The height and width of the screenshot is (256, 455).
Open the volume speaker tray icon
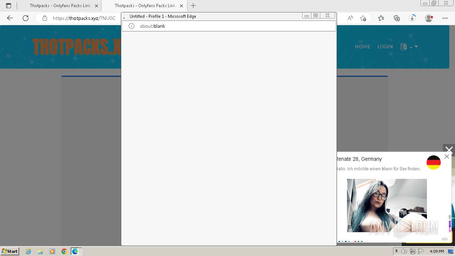[x=404, y=251]
